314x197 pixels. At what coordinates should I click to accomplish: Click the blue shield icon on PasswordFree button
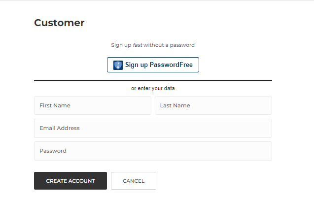point(118,65)
